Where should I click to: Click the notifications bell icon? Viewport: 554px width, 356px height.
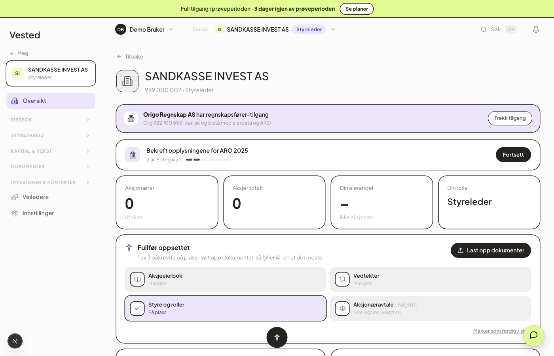tap(536, 29)
